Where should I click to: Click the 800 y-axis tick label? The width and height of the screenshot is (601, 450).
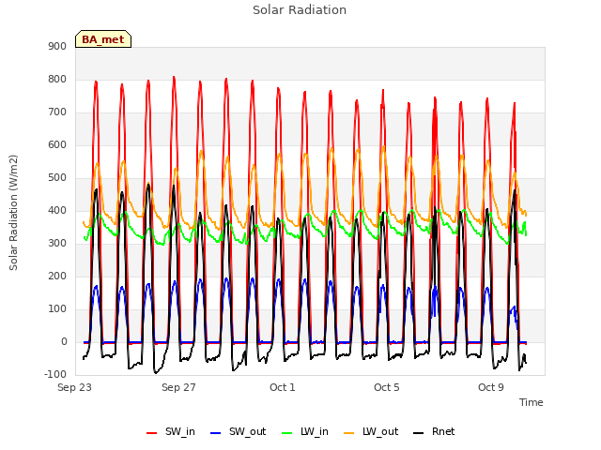tap(57, 80)
